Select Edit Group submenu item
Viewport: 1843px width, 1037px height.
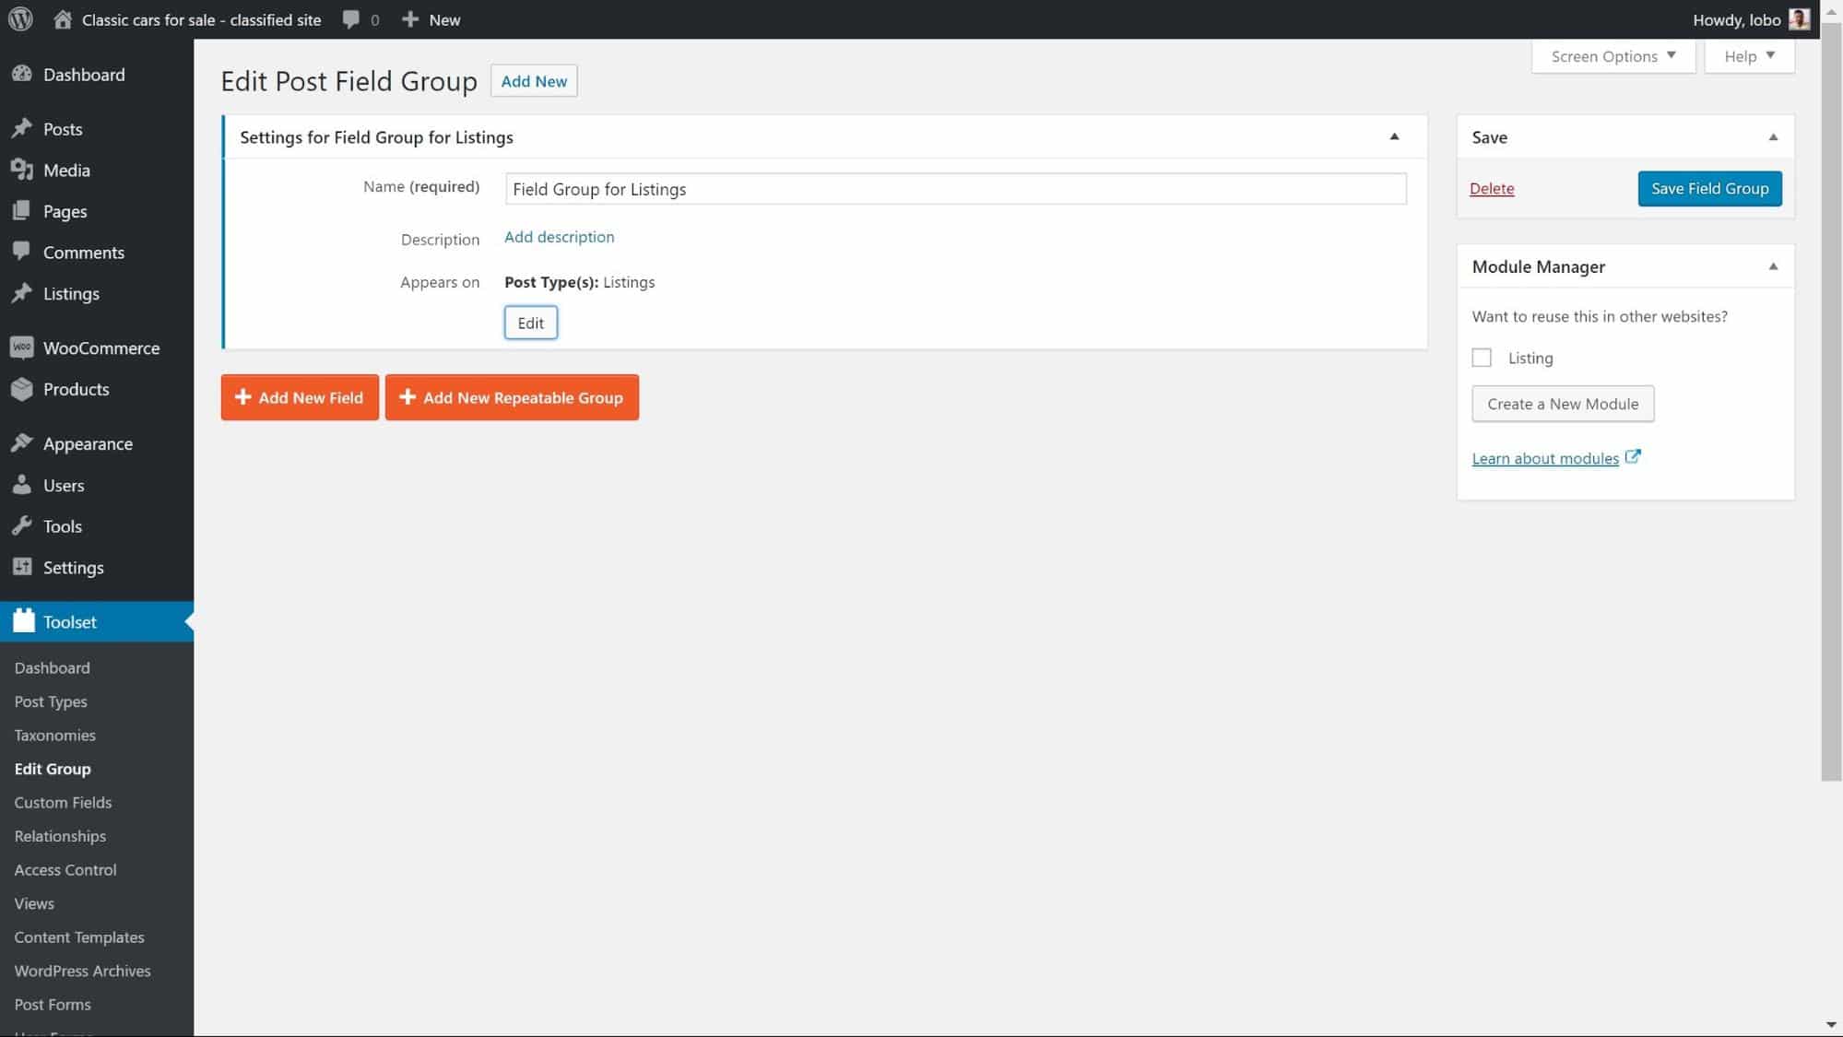pyautogui.click(x=52, y=769)
